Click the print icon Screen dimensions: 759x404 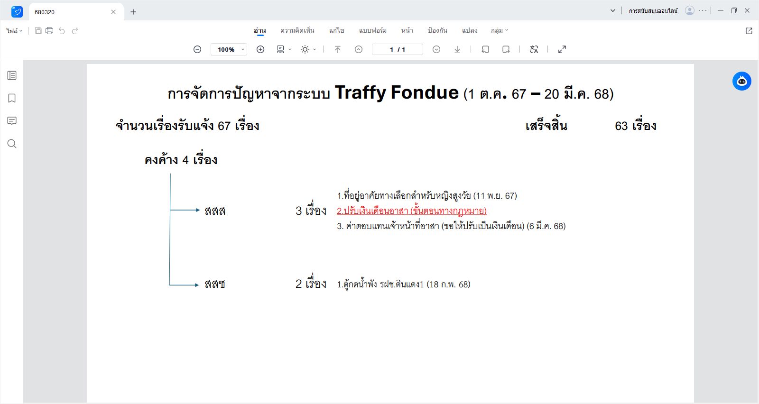49,31
